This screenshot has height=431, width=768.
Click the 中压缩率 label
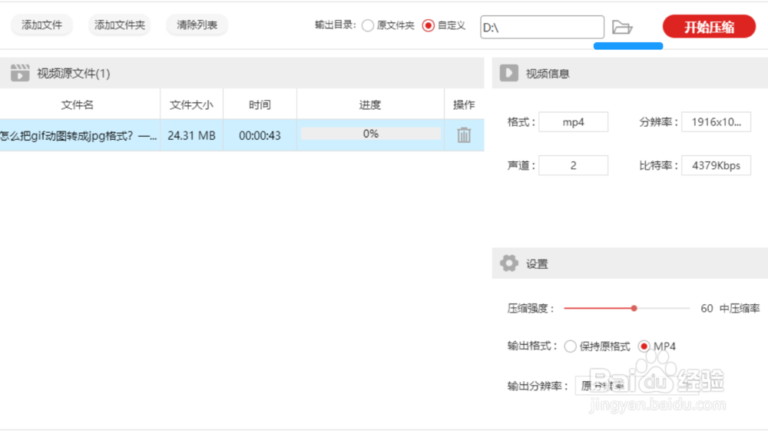pyautogui.click(x=740, y=308)
